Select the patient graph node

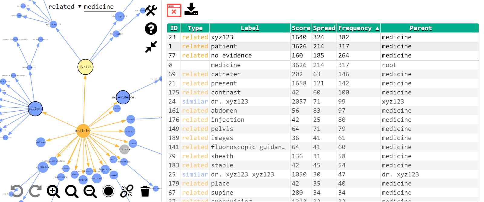click(35, 109)
